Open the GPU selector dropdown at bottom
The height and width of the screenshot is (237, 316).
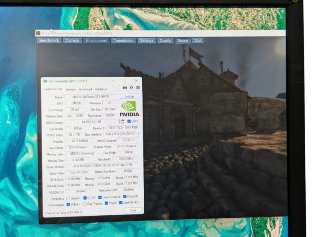click(73, 213)
